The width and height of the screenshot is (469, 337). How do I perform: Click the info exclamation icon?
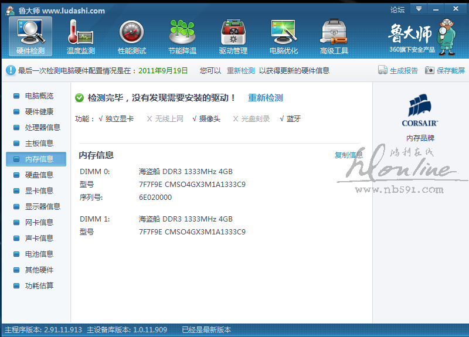tap(11, 70)
